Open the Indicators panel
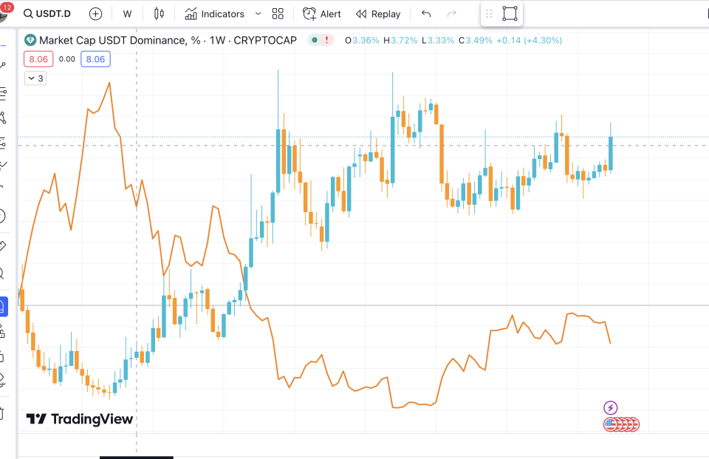Viewport: 709px width, 459px height. [215, 14]
